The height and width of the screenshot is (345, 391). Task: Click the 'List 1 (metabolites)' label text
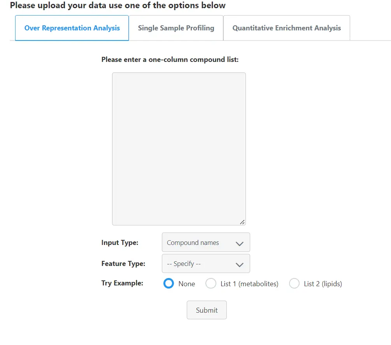tap(249, 284)
